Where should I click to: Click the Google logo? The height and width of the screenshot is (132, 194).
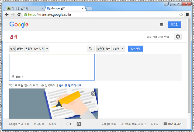(19, 25)
